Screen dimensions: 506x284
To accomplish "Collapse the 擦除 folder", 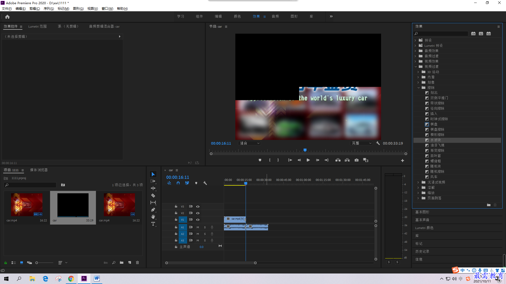I will click(x=419, y=88).
